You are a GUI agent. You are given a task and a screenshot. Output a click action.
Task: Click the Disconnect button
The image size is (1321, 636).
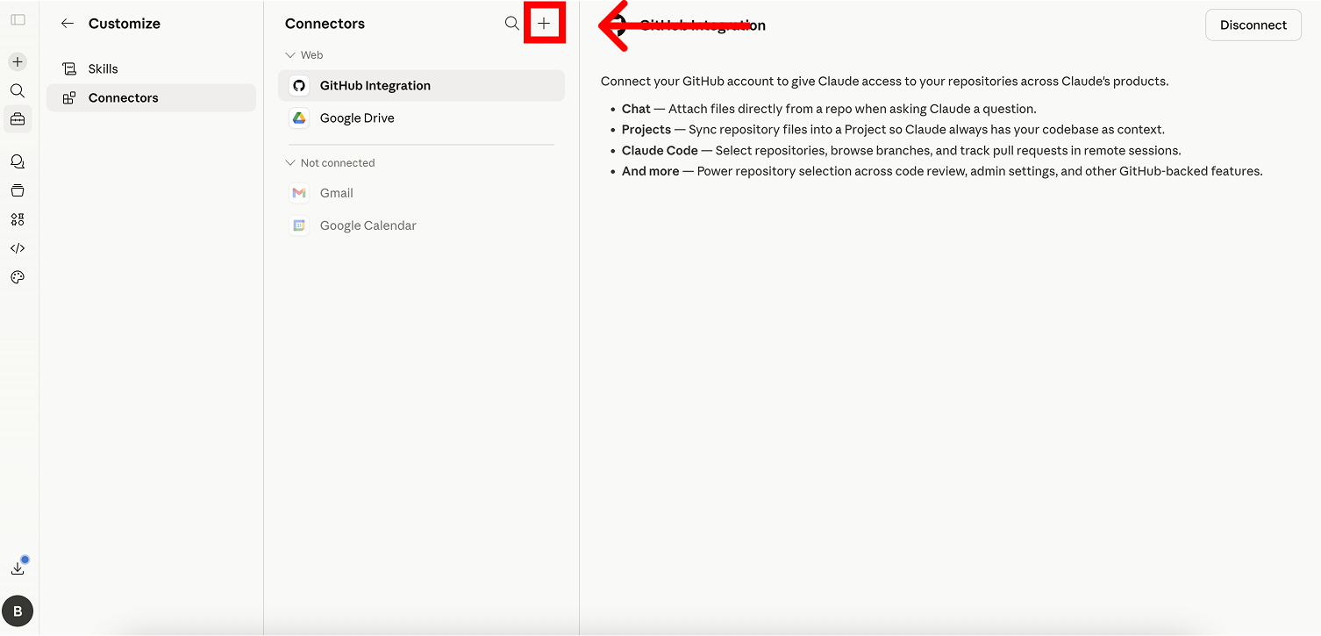[x=1253, y=25]
